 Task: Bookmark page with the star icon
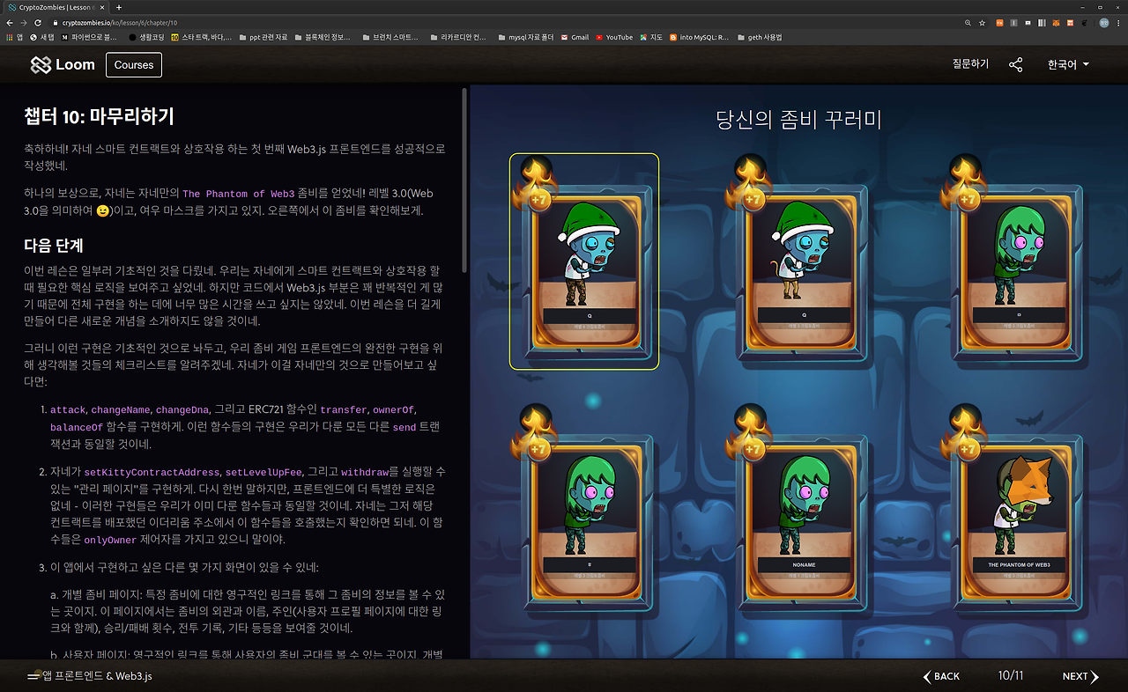[981, 22]
